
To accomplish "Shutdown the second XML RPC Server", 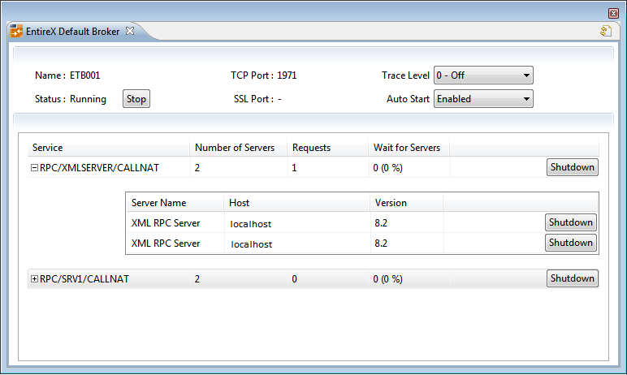I will tap(571, 243).
